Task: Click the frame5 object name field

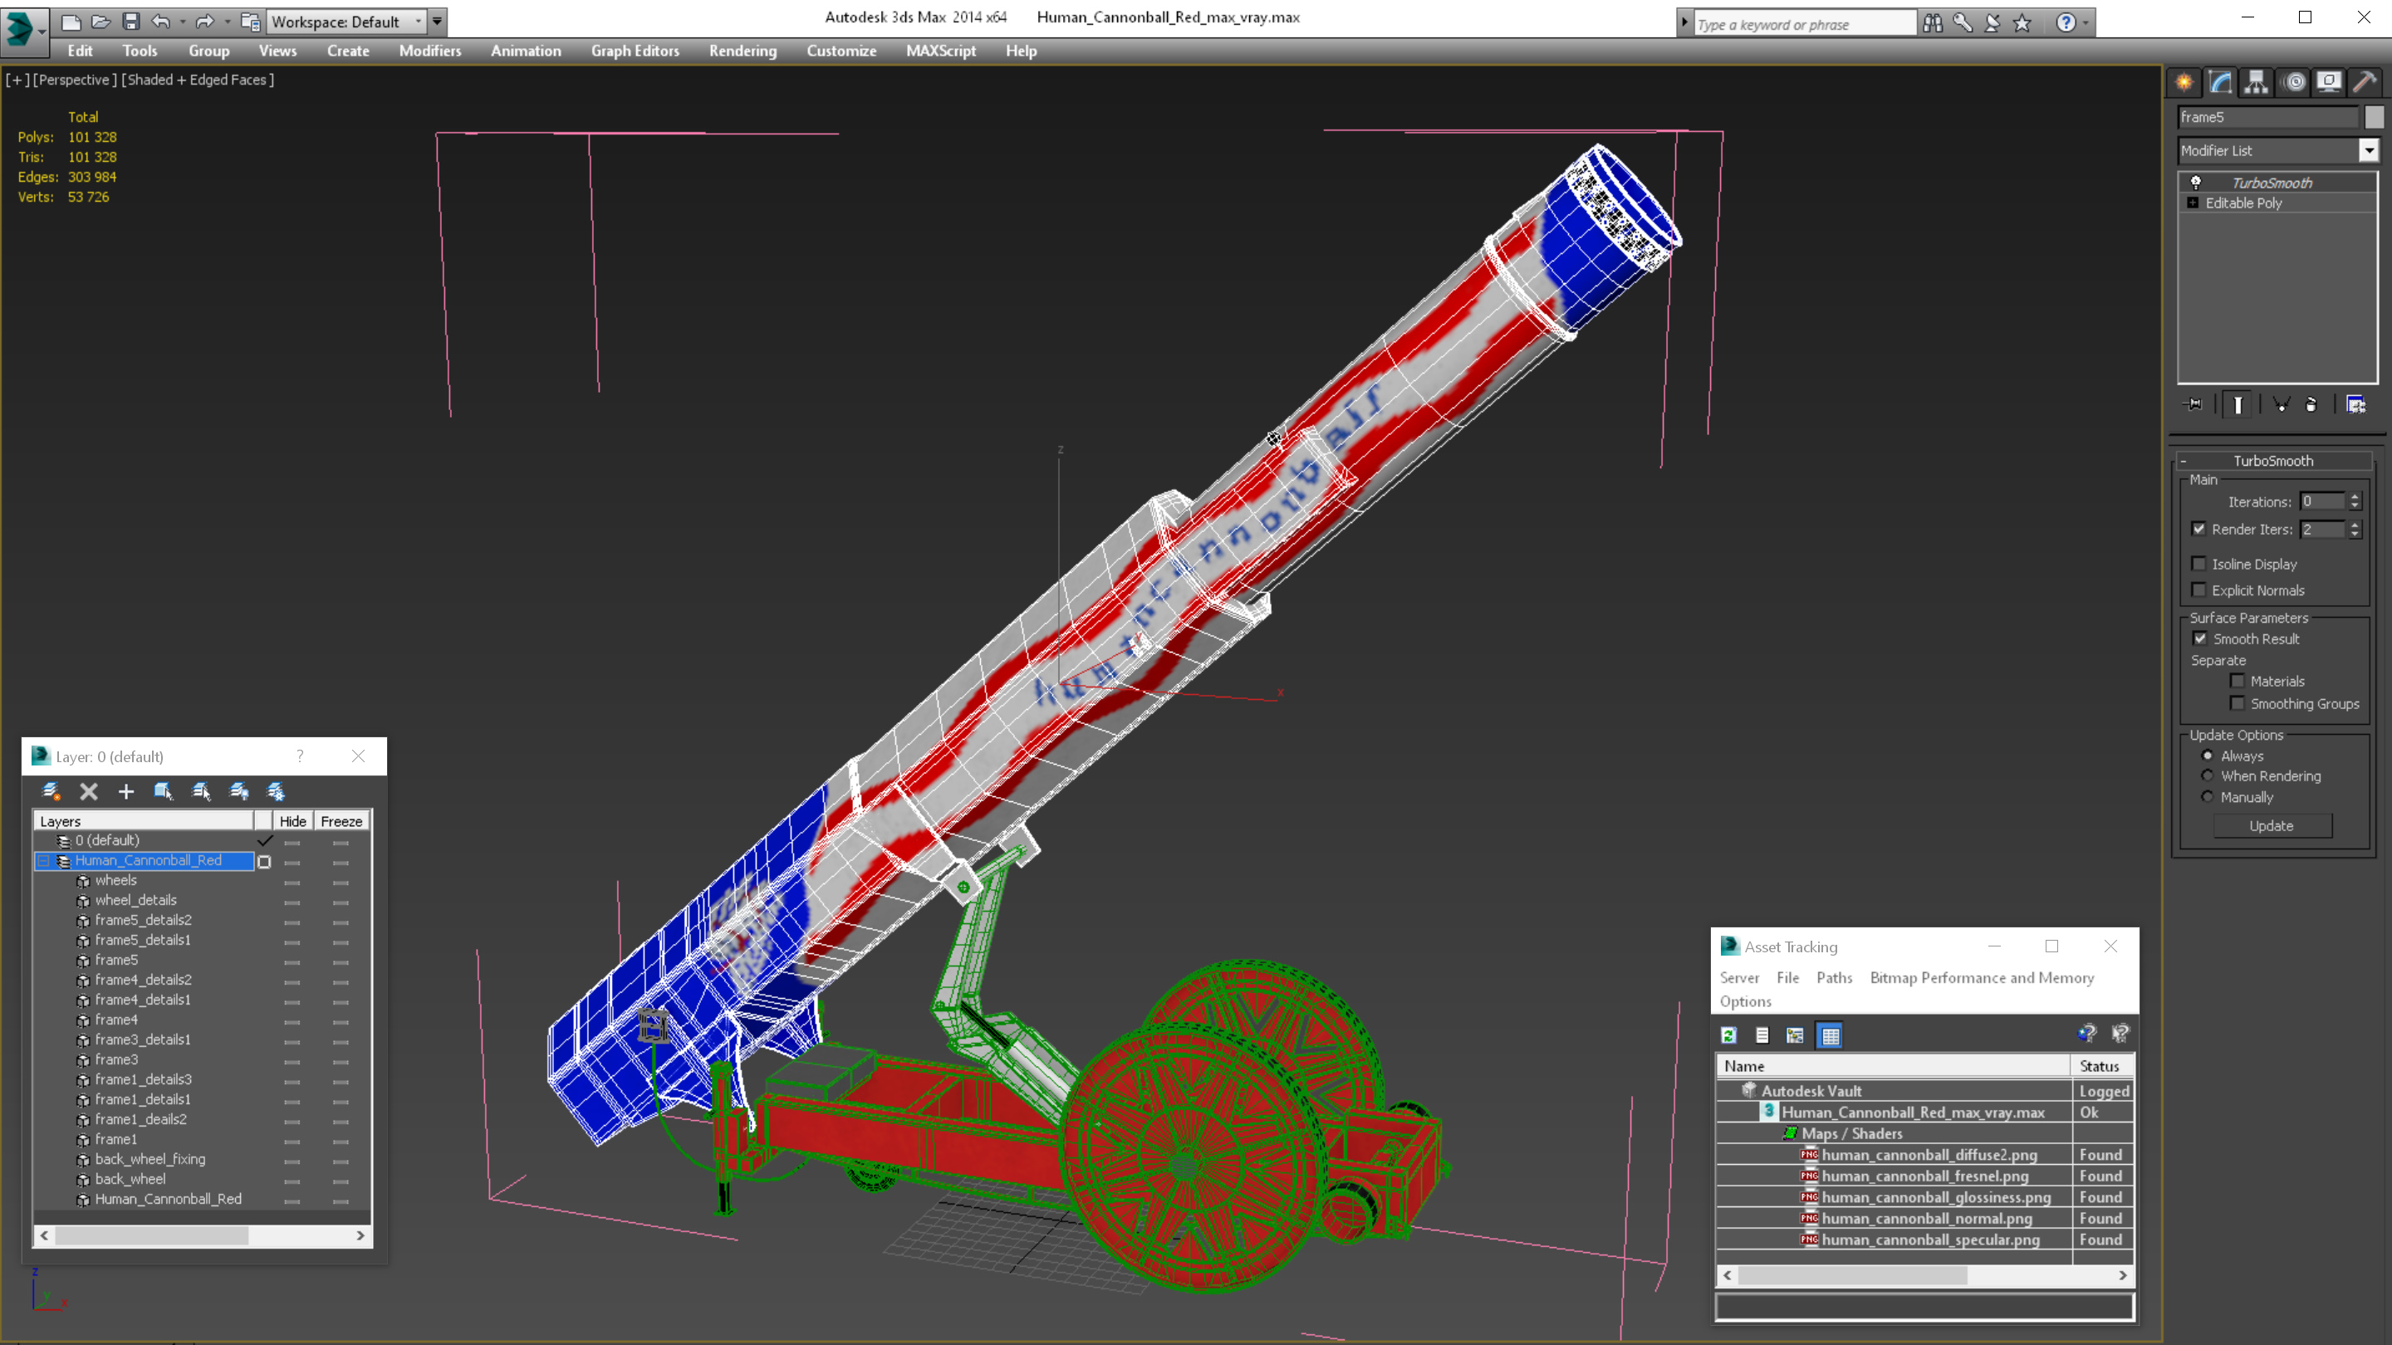Action: coord(2267,117)
